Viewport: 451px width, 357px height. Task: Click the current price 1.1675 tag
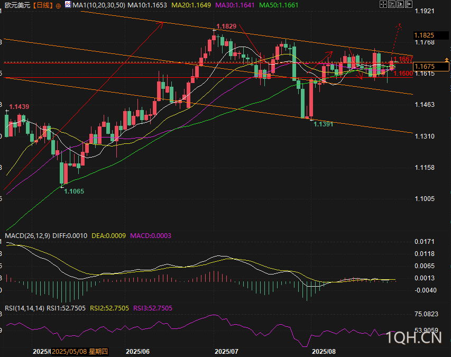coord(425,66)
